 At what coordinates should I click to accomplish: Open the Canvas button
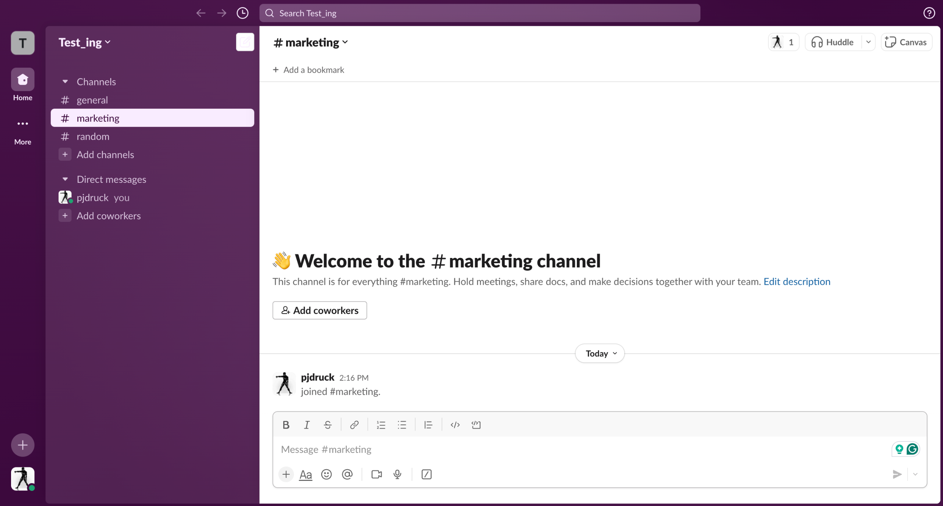point(907,42)
